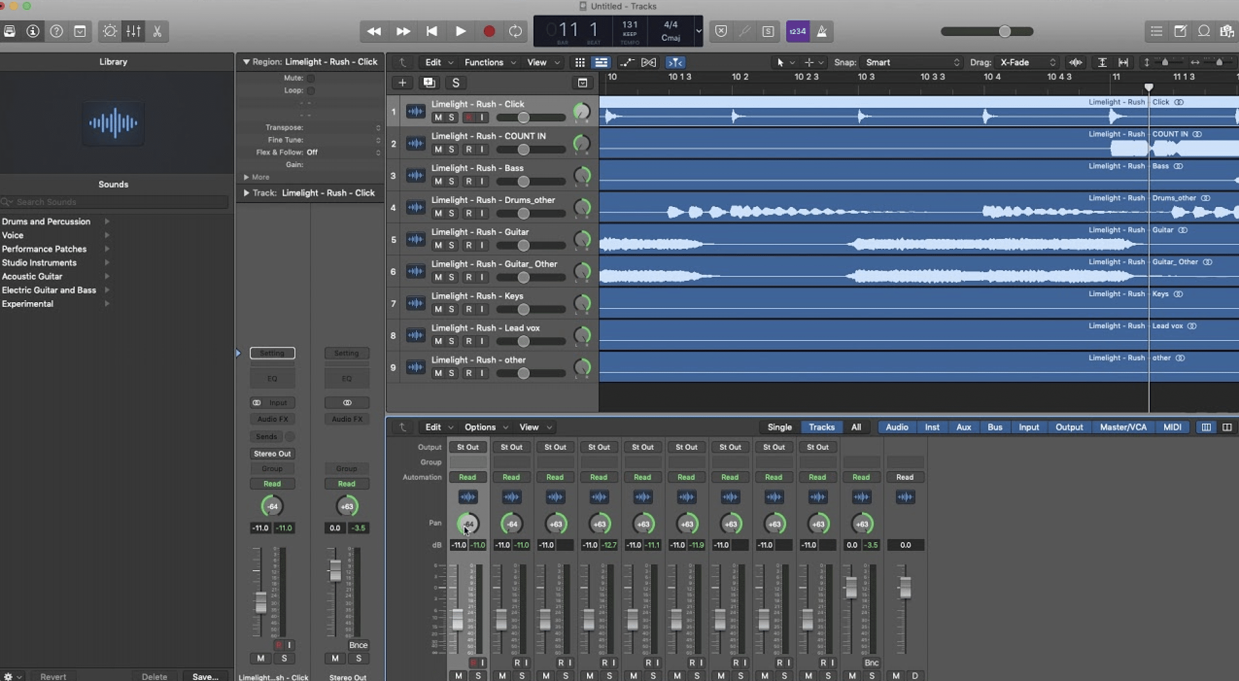Click the Save button in bottom toolbar
The image size is (1239, 681).
coord(204,675)
